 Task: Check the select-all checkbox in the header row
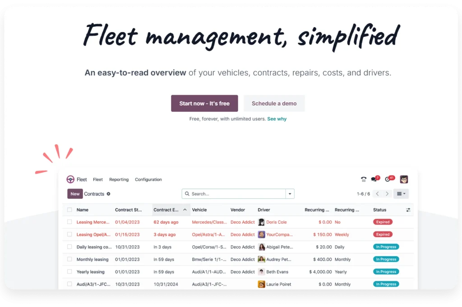coord(69,210)
